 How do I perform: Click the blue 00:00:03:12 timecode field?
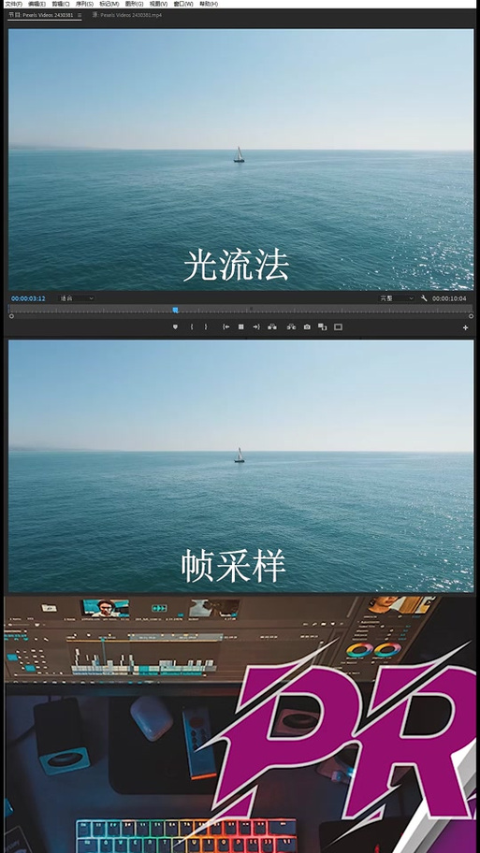tap(28, 298)
